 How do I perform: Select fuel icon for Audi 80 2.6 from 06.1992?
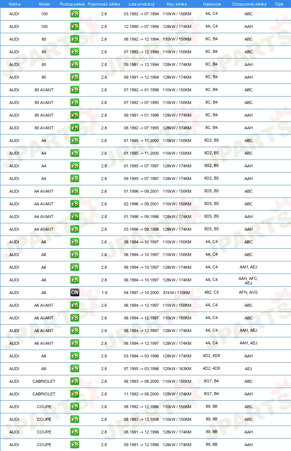click(x=75, y=39)
